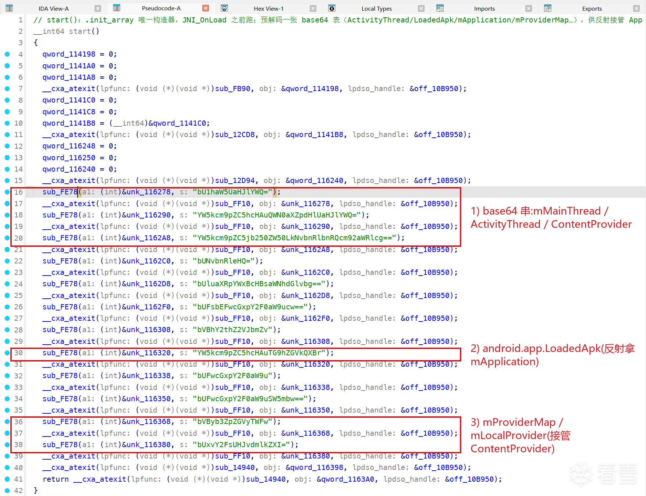The height and width of the screenshot is (496, 646).
Task: Click string "bUluaXRpYWxBcHBsaWNhdGlvbg==" on line 24
Action: pos(259,284)
